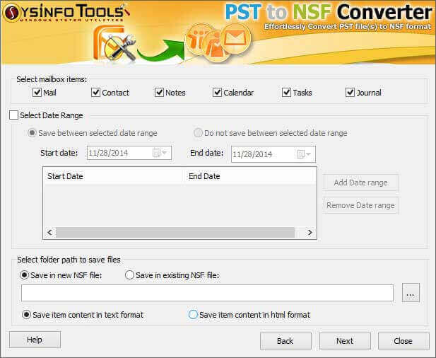Click the Remove Date range button

[360, 205]
